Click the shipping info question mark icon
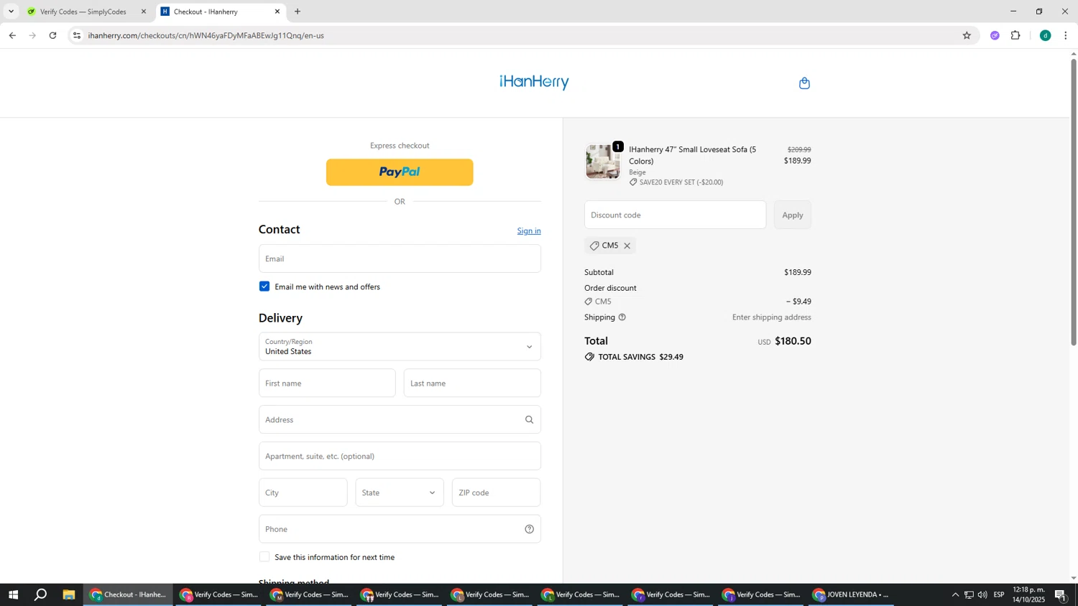Image resolution: width=1078 pixels, height=606 pixels. [622, 317]
